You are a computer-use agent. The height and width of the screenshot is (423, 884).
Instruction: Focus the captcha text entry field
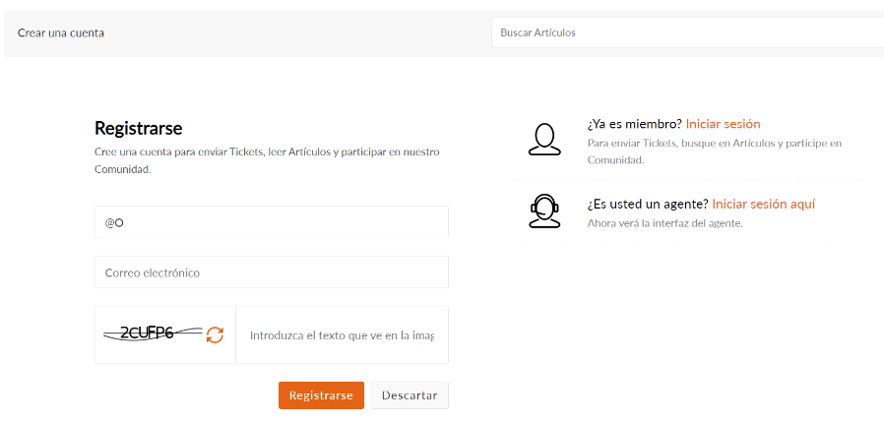342,335
